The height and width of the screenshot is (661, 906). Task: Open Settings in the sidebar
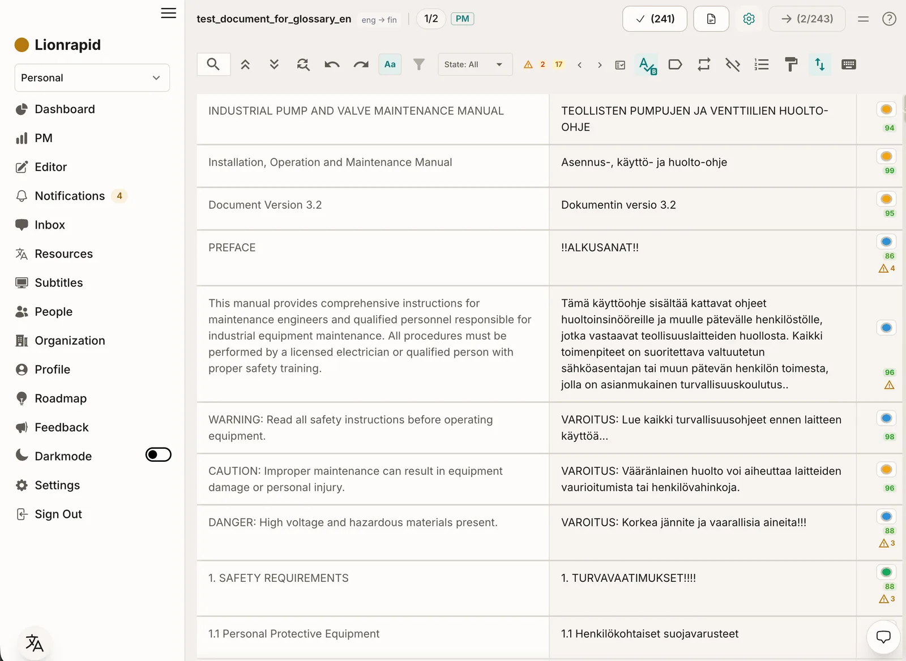(x=57, y=485)
